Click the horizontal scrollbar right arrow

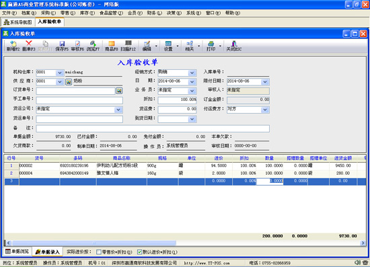[363, 243]
